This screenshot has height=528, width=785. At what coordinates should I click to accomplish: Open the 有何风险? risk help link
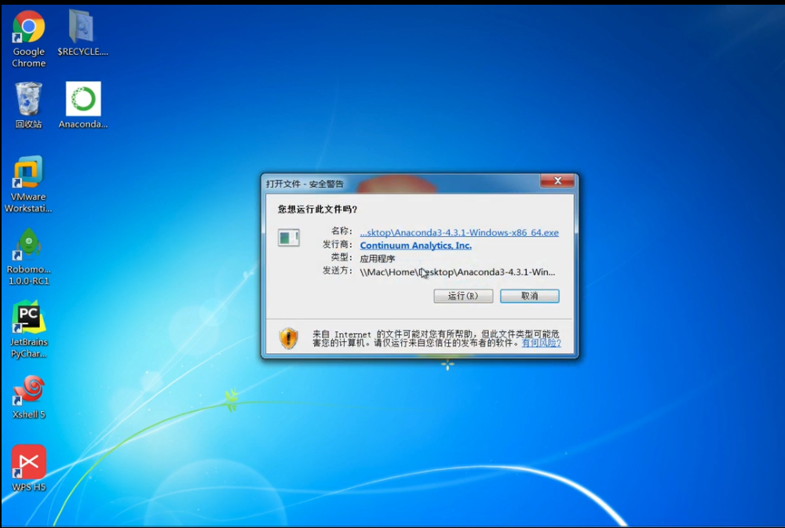click(541, 343)
